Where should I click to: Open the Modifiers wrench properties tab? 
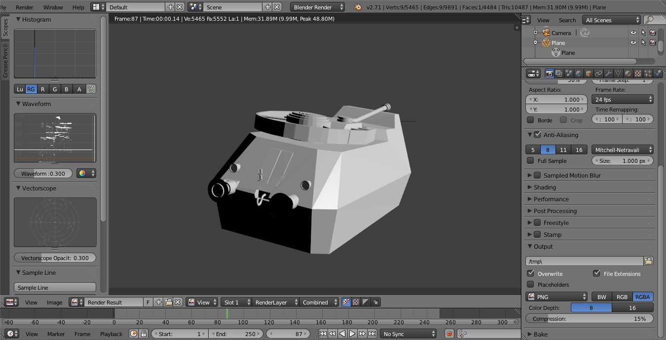(x=608, y=74)
